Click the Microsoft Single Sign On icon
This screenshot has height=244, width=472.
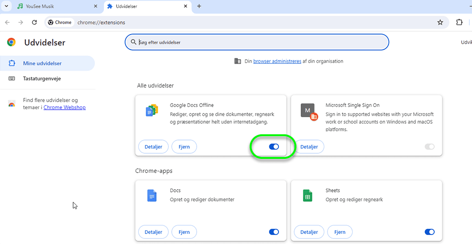(308, 111)
